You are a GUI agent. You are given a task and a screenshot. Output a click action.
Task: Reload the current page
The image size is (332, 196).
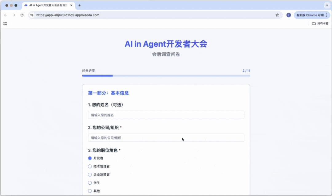[22, 15]
